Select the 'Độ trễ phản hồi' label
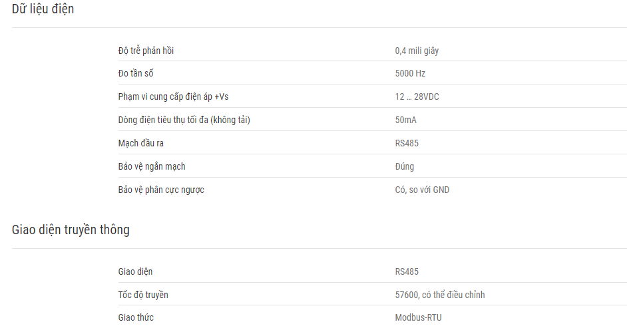Viewport: 627px width, 328px height. coord(146,51)
